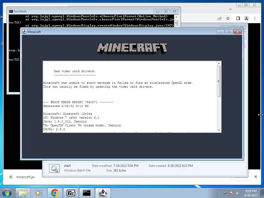Open the 7-Zip taskbar icon
Screen dimensions: 264x198
click(71, 193)
